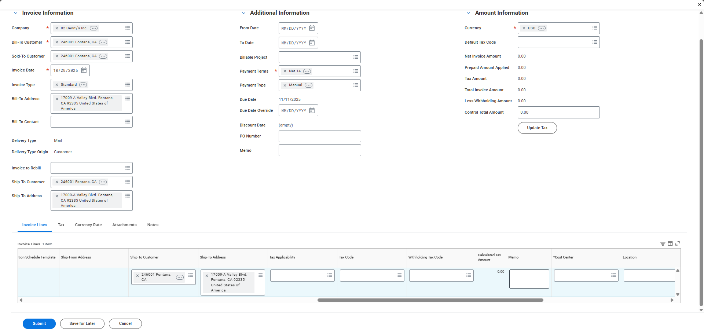Open related actions for Net 14 payment terms
Image resolution: width=704 pixels, height=334 pixels.
pos(307,71)
